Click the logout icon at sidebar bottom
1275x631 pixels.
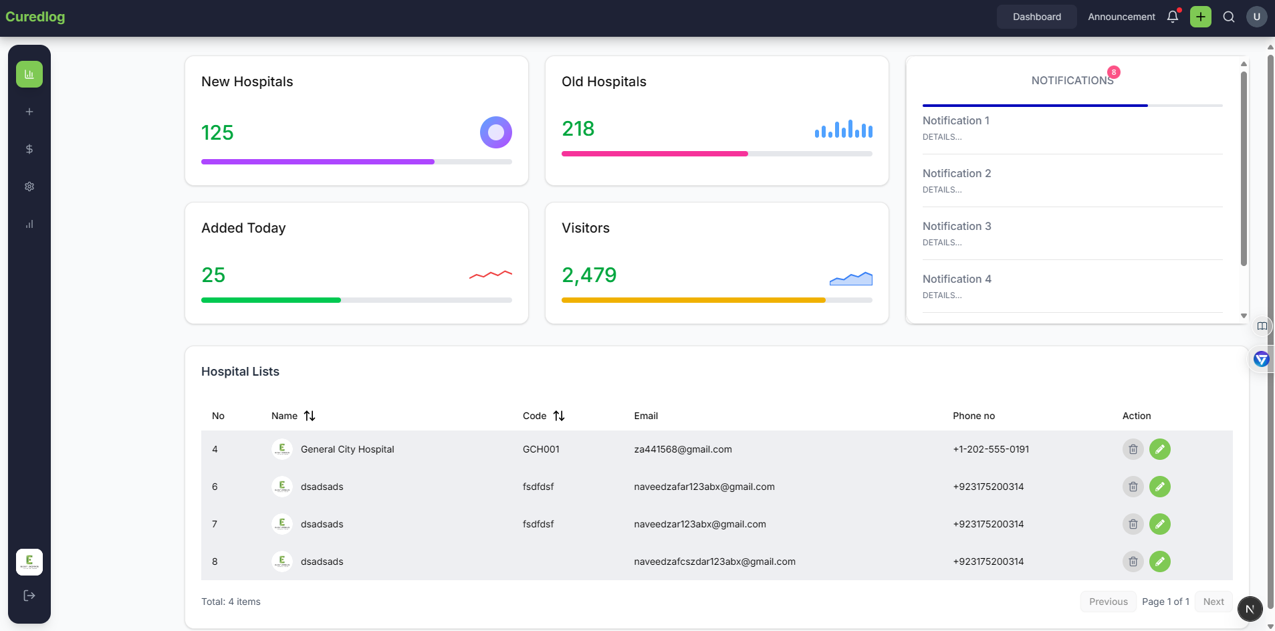(x=29, y=596)
